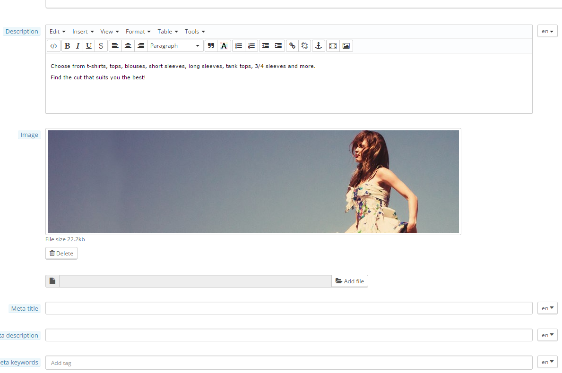
Task: Open the Insert menu
Action: 83,32
